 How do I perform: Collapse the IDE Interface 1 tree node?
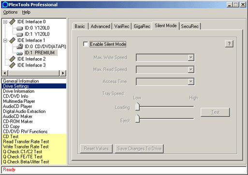tap(5, 40)
